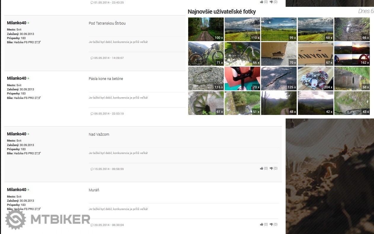
Task: Open the spiral staircase photo 61 x
Action: point(206,103)
